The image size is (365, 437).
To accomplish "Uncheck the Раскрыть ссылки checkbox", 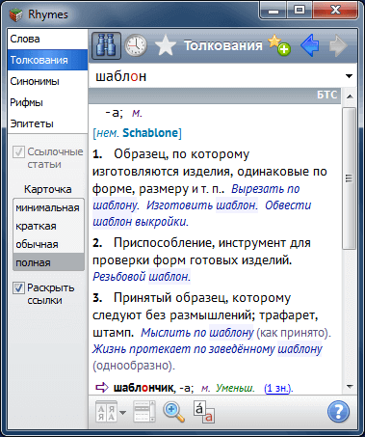I will [18, 288].
